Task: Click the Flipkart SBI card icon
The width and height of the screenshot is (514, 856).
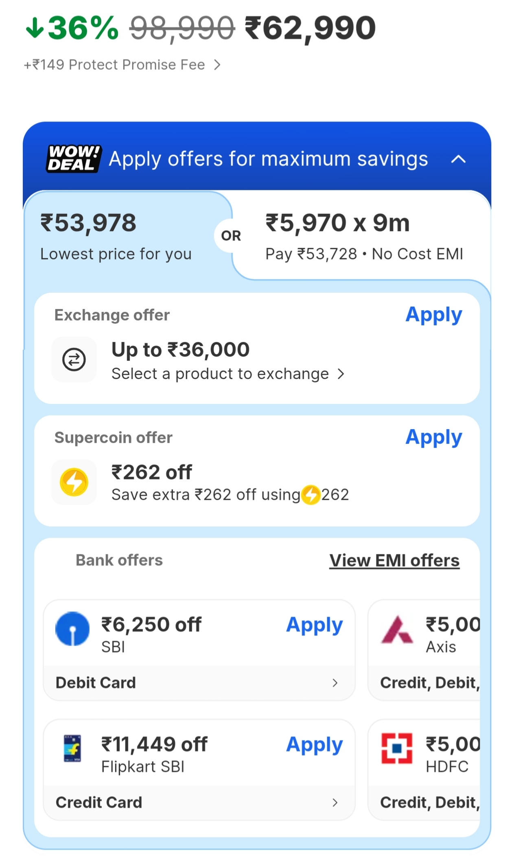Action: tap(72, 748)
